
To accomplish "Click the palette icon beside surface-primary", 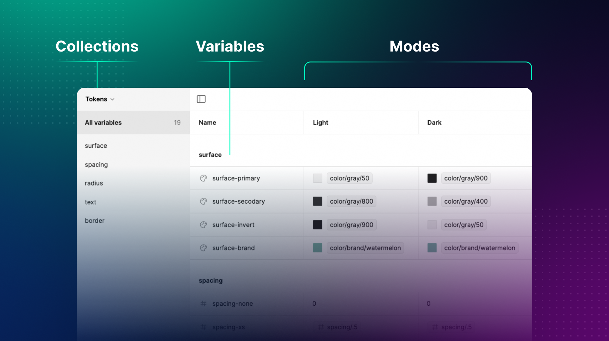I will [x=203, y=178].
